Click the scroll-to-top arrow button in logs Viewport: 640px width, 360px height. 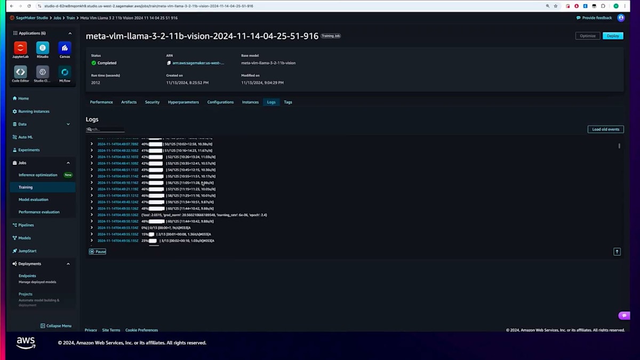coord(617,252)
